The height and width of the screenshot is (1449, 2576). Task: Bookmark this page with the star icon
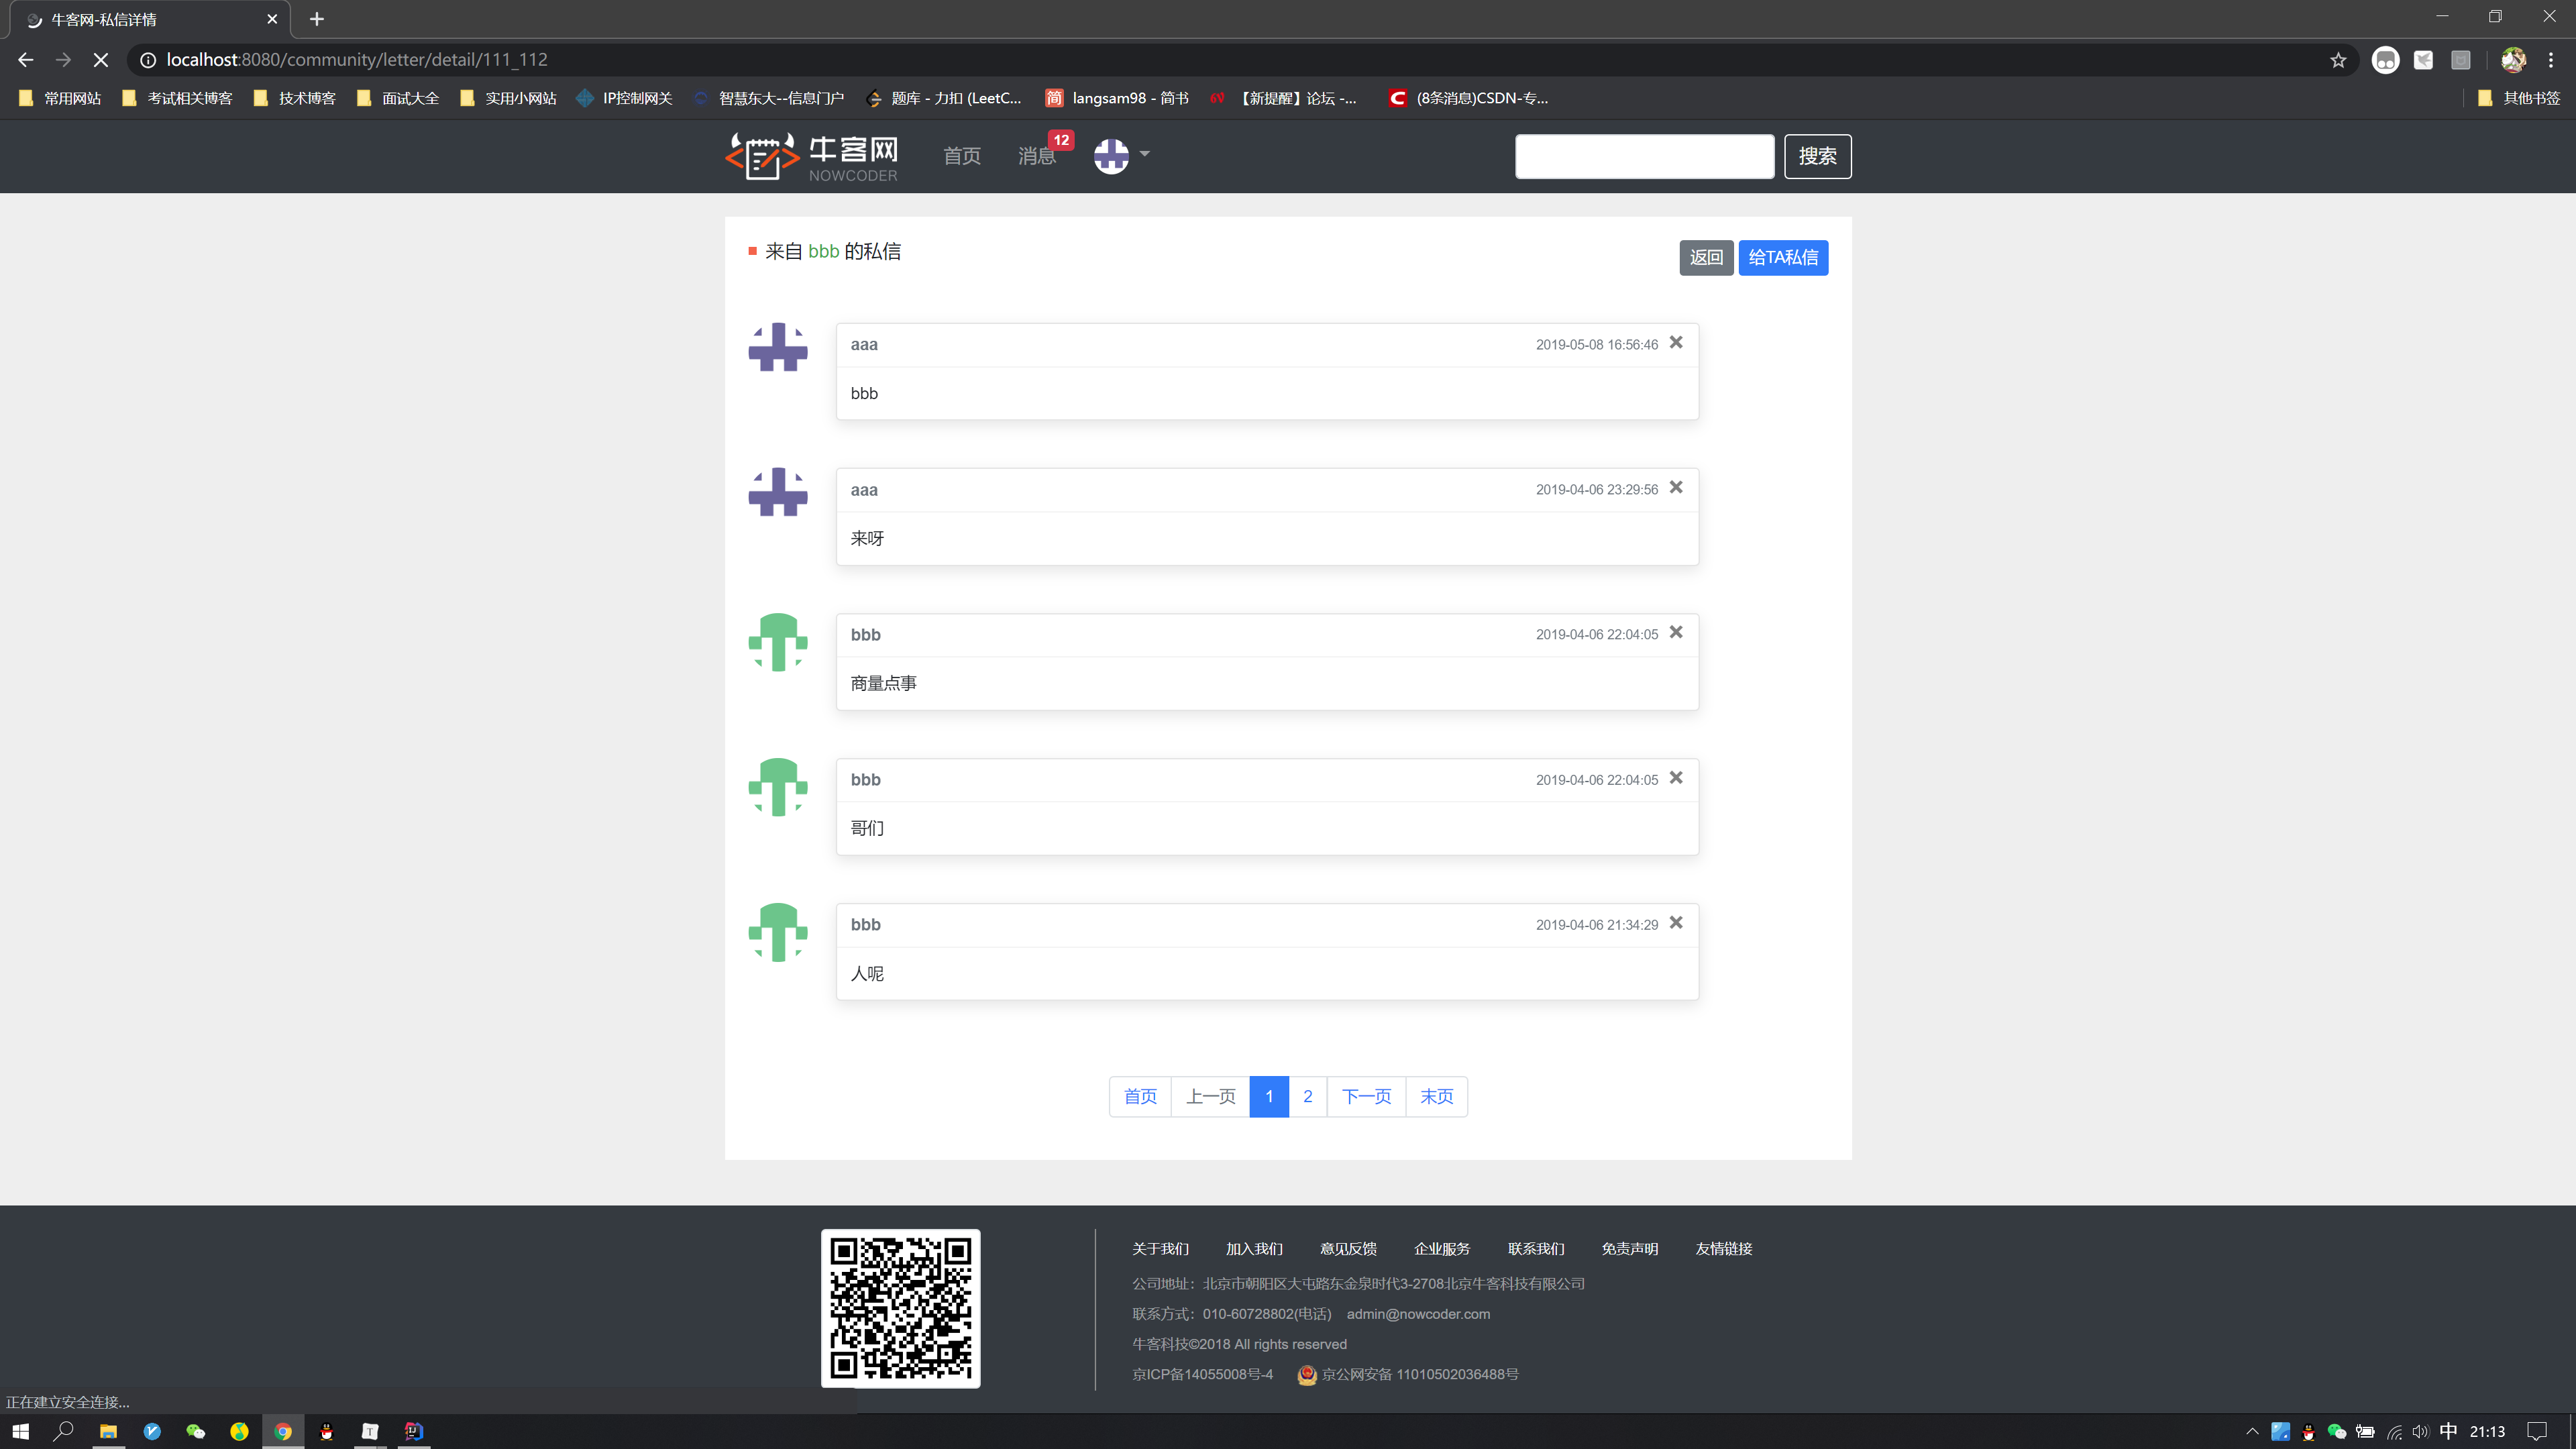pos(2337,60)
